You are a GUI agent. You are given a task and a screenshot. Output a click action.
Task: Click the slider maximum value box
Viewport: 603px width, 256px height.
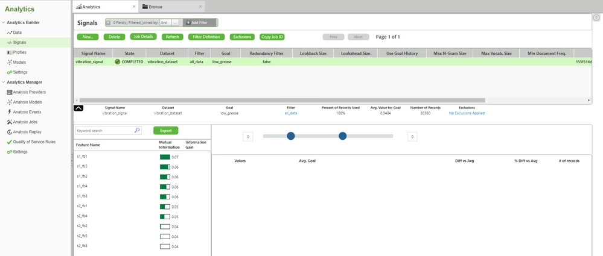click(x=412, y=136)
